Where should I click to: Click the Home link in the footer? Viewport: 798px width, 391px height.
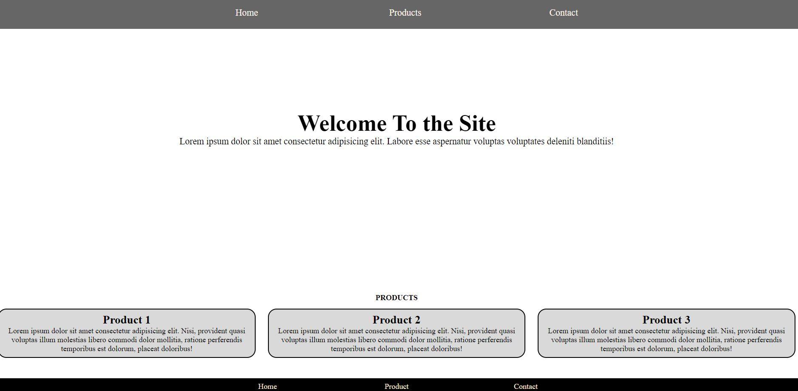(267, 386)
